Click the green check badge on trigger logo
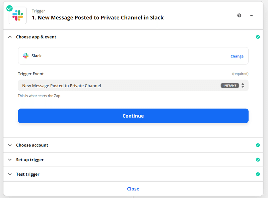The height and width of the screenshot is (198, 268). [x=9, y=8]
